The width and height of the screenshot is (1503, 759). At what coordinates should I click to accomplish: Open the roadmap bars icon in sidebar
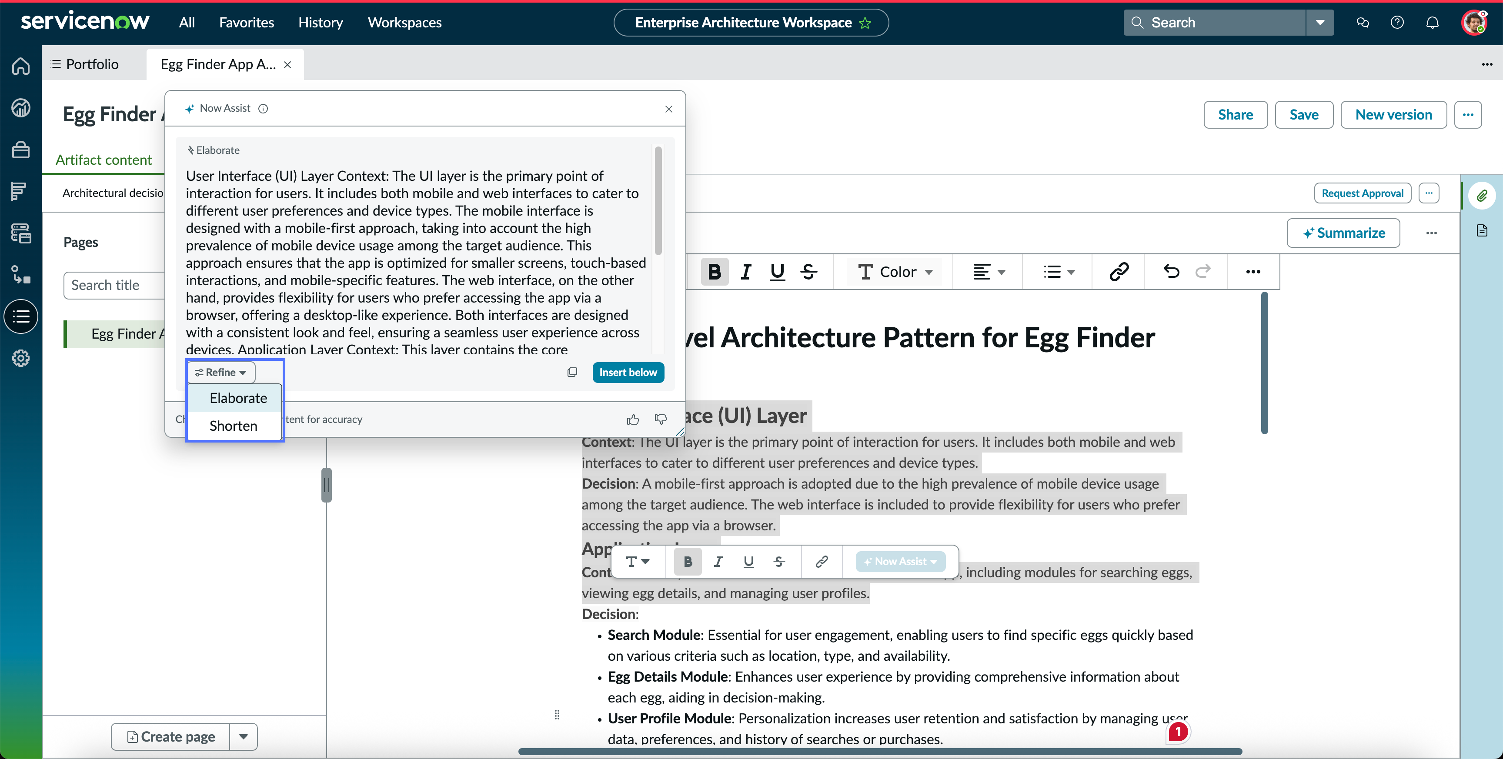pos(19,191)
